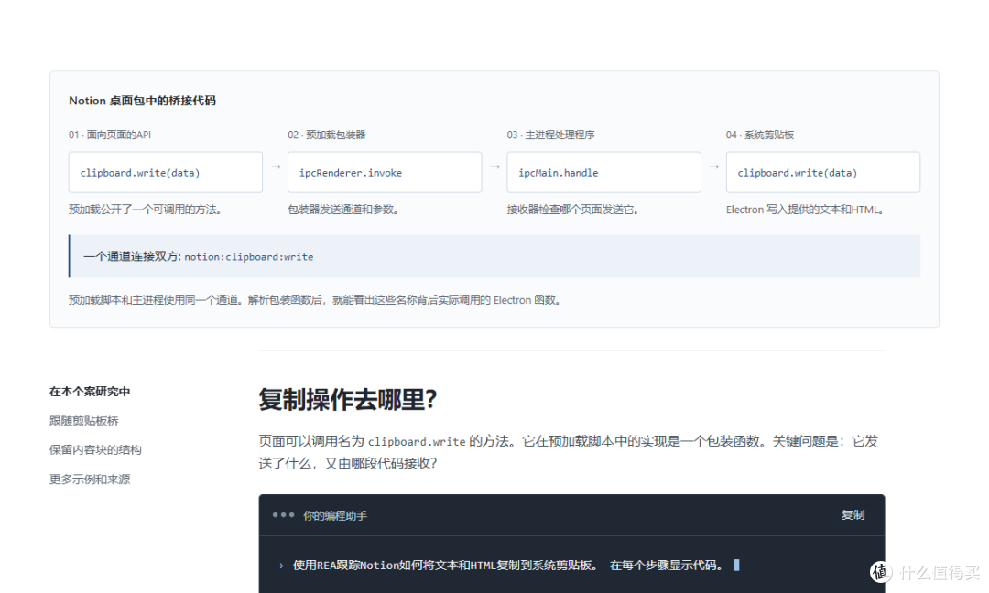Click the terminal title 你的编程助手
Viewport: 989px width, 593px height.
click(335, 515)
